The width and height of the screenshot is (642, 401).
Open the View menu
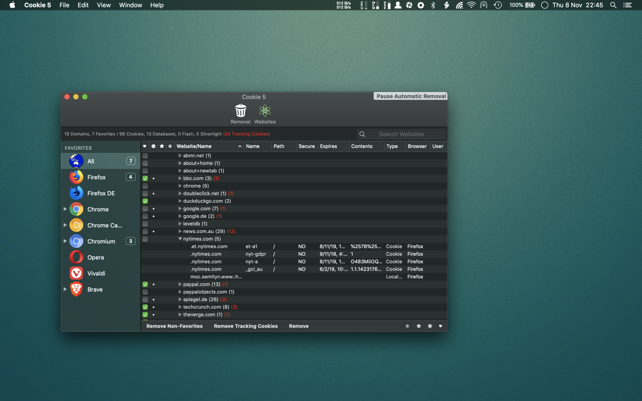click(104, 5)
